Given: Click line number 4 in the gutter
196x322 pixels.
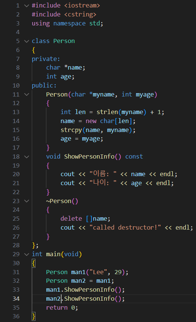Looking at the screenshot, I should [18, 32].
